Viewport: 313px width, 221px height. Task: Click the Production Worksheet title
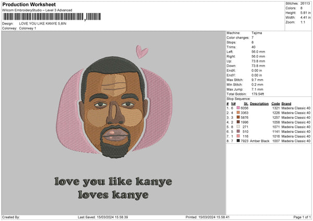click(29, 5)
